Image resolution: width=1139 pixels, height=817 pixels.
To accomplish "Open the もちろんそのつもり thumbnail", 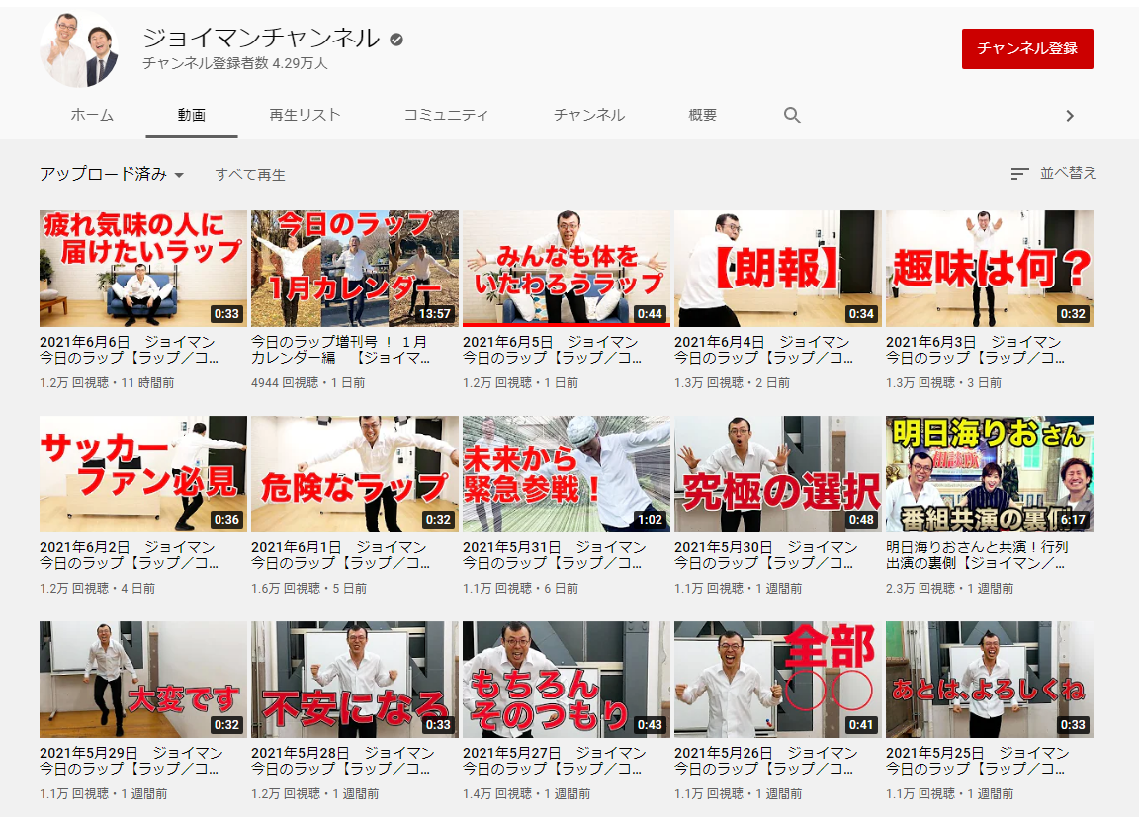I will [566, 679].
